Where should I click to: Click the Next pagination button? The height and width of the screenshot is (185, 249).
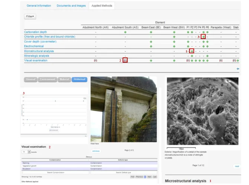(149, 177)
